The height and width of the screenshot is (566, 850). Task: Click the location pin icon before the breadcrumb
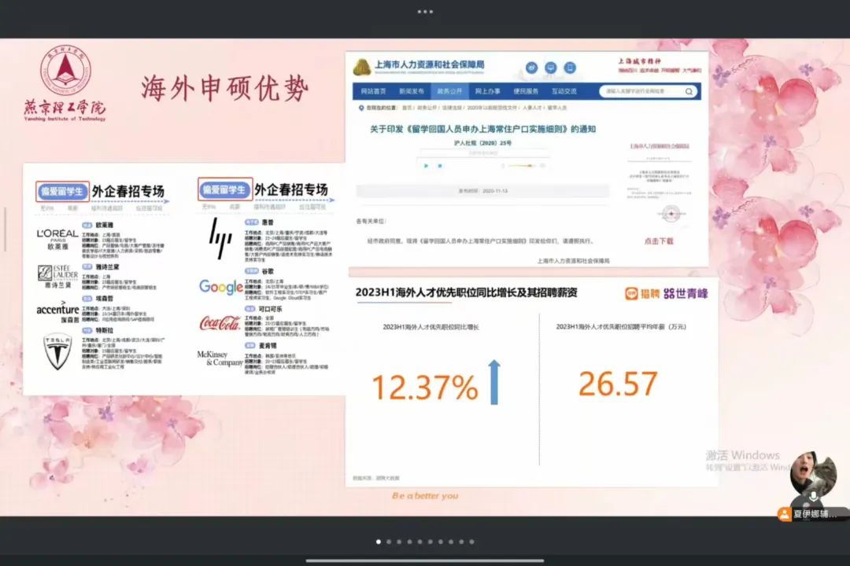coord(361,108)
